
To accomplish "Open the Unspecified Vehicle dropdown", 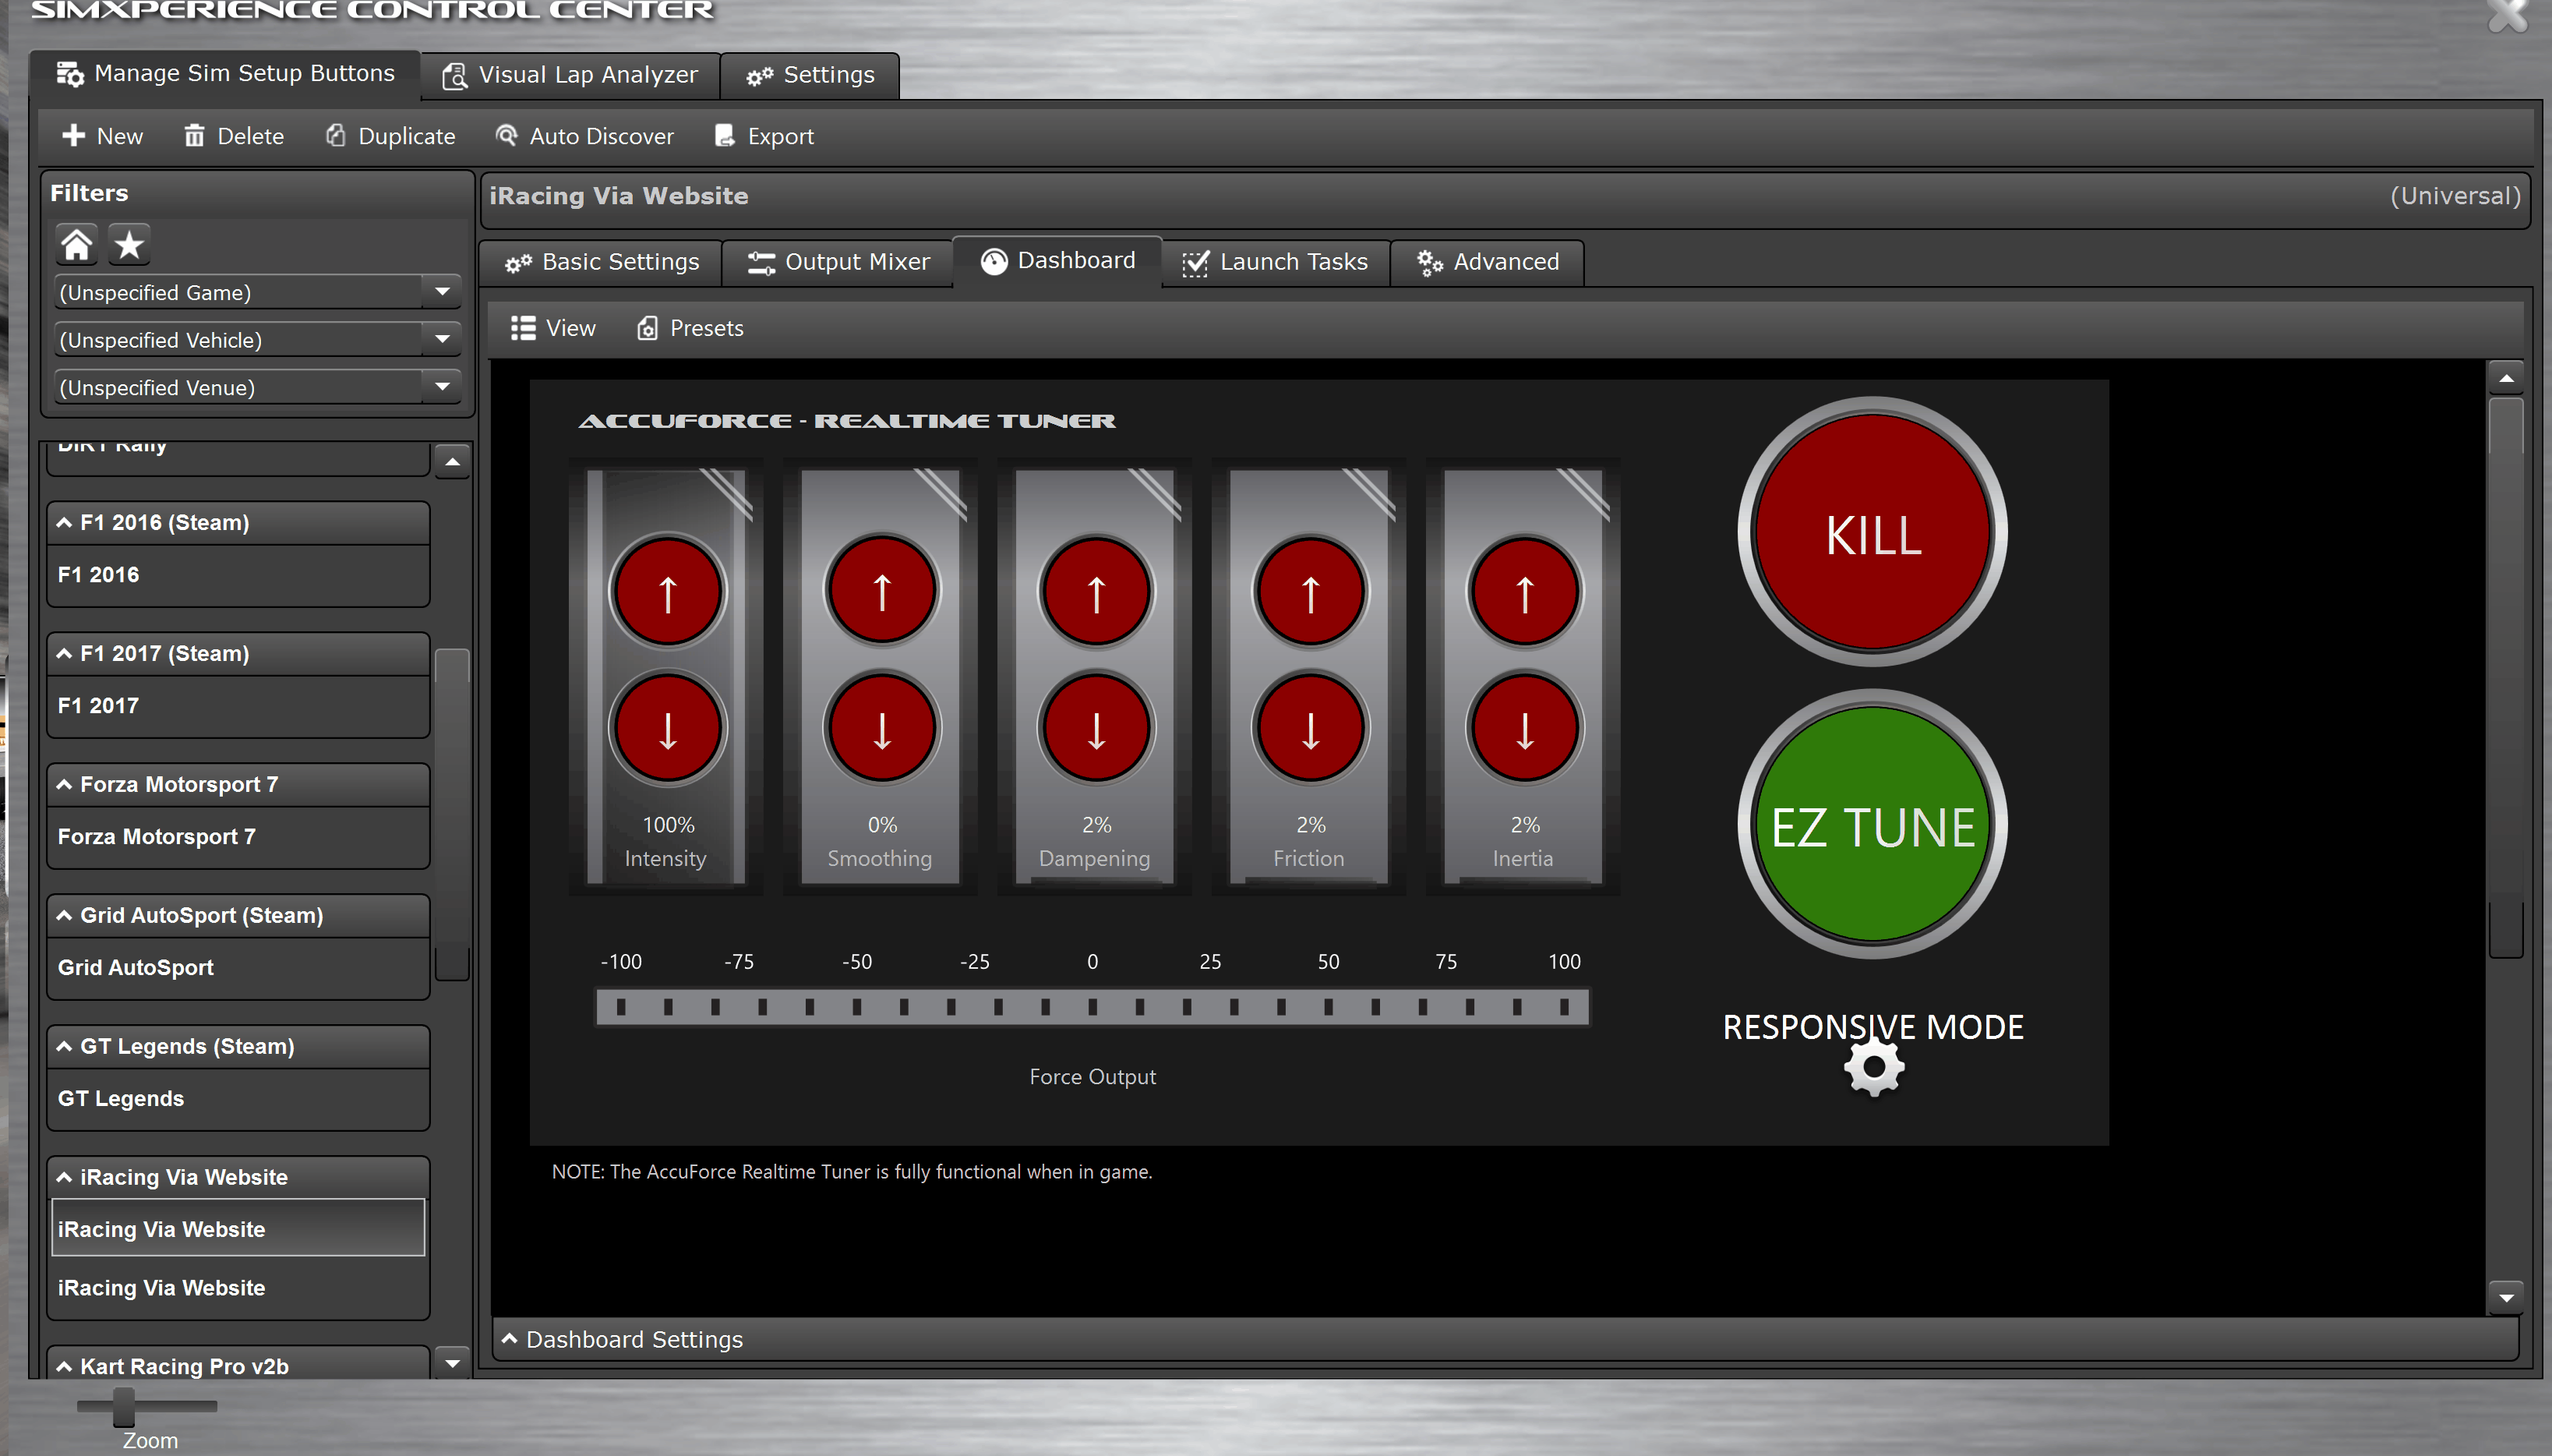I will pyautogui.click(x=257, y=340).
